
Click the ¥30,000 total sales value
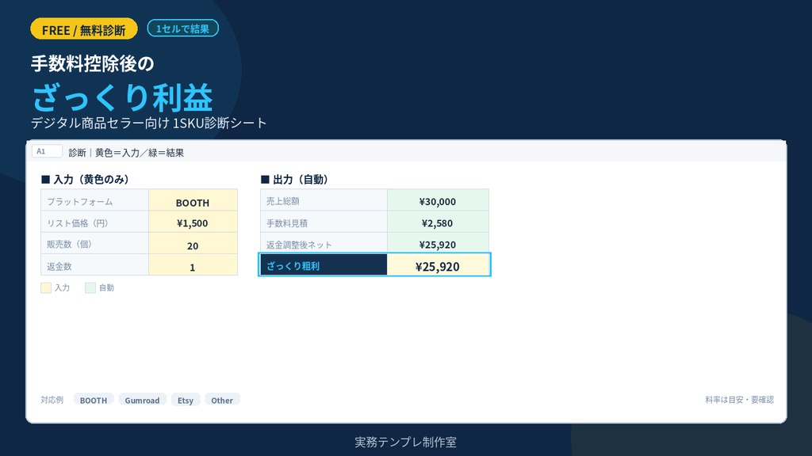[x=438, y=200]
